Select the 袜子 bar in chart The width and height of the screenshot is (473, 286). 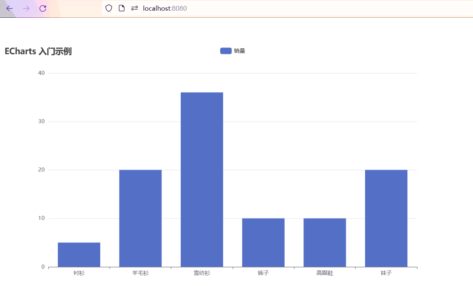[x=386, y=218]
